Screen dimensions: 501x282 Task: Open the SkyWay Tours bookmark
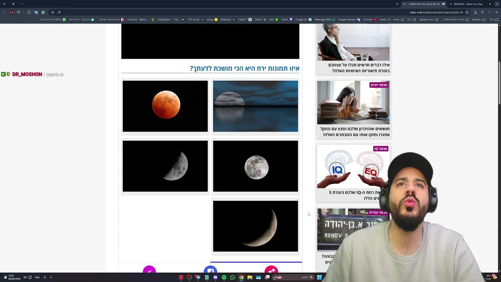click(429, 20)
